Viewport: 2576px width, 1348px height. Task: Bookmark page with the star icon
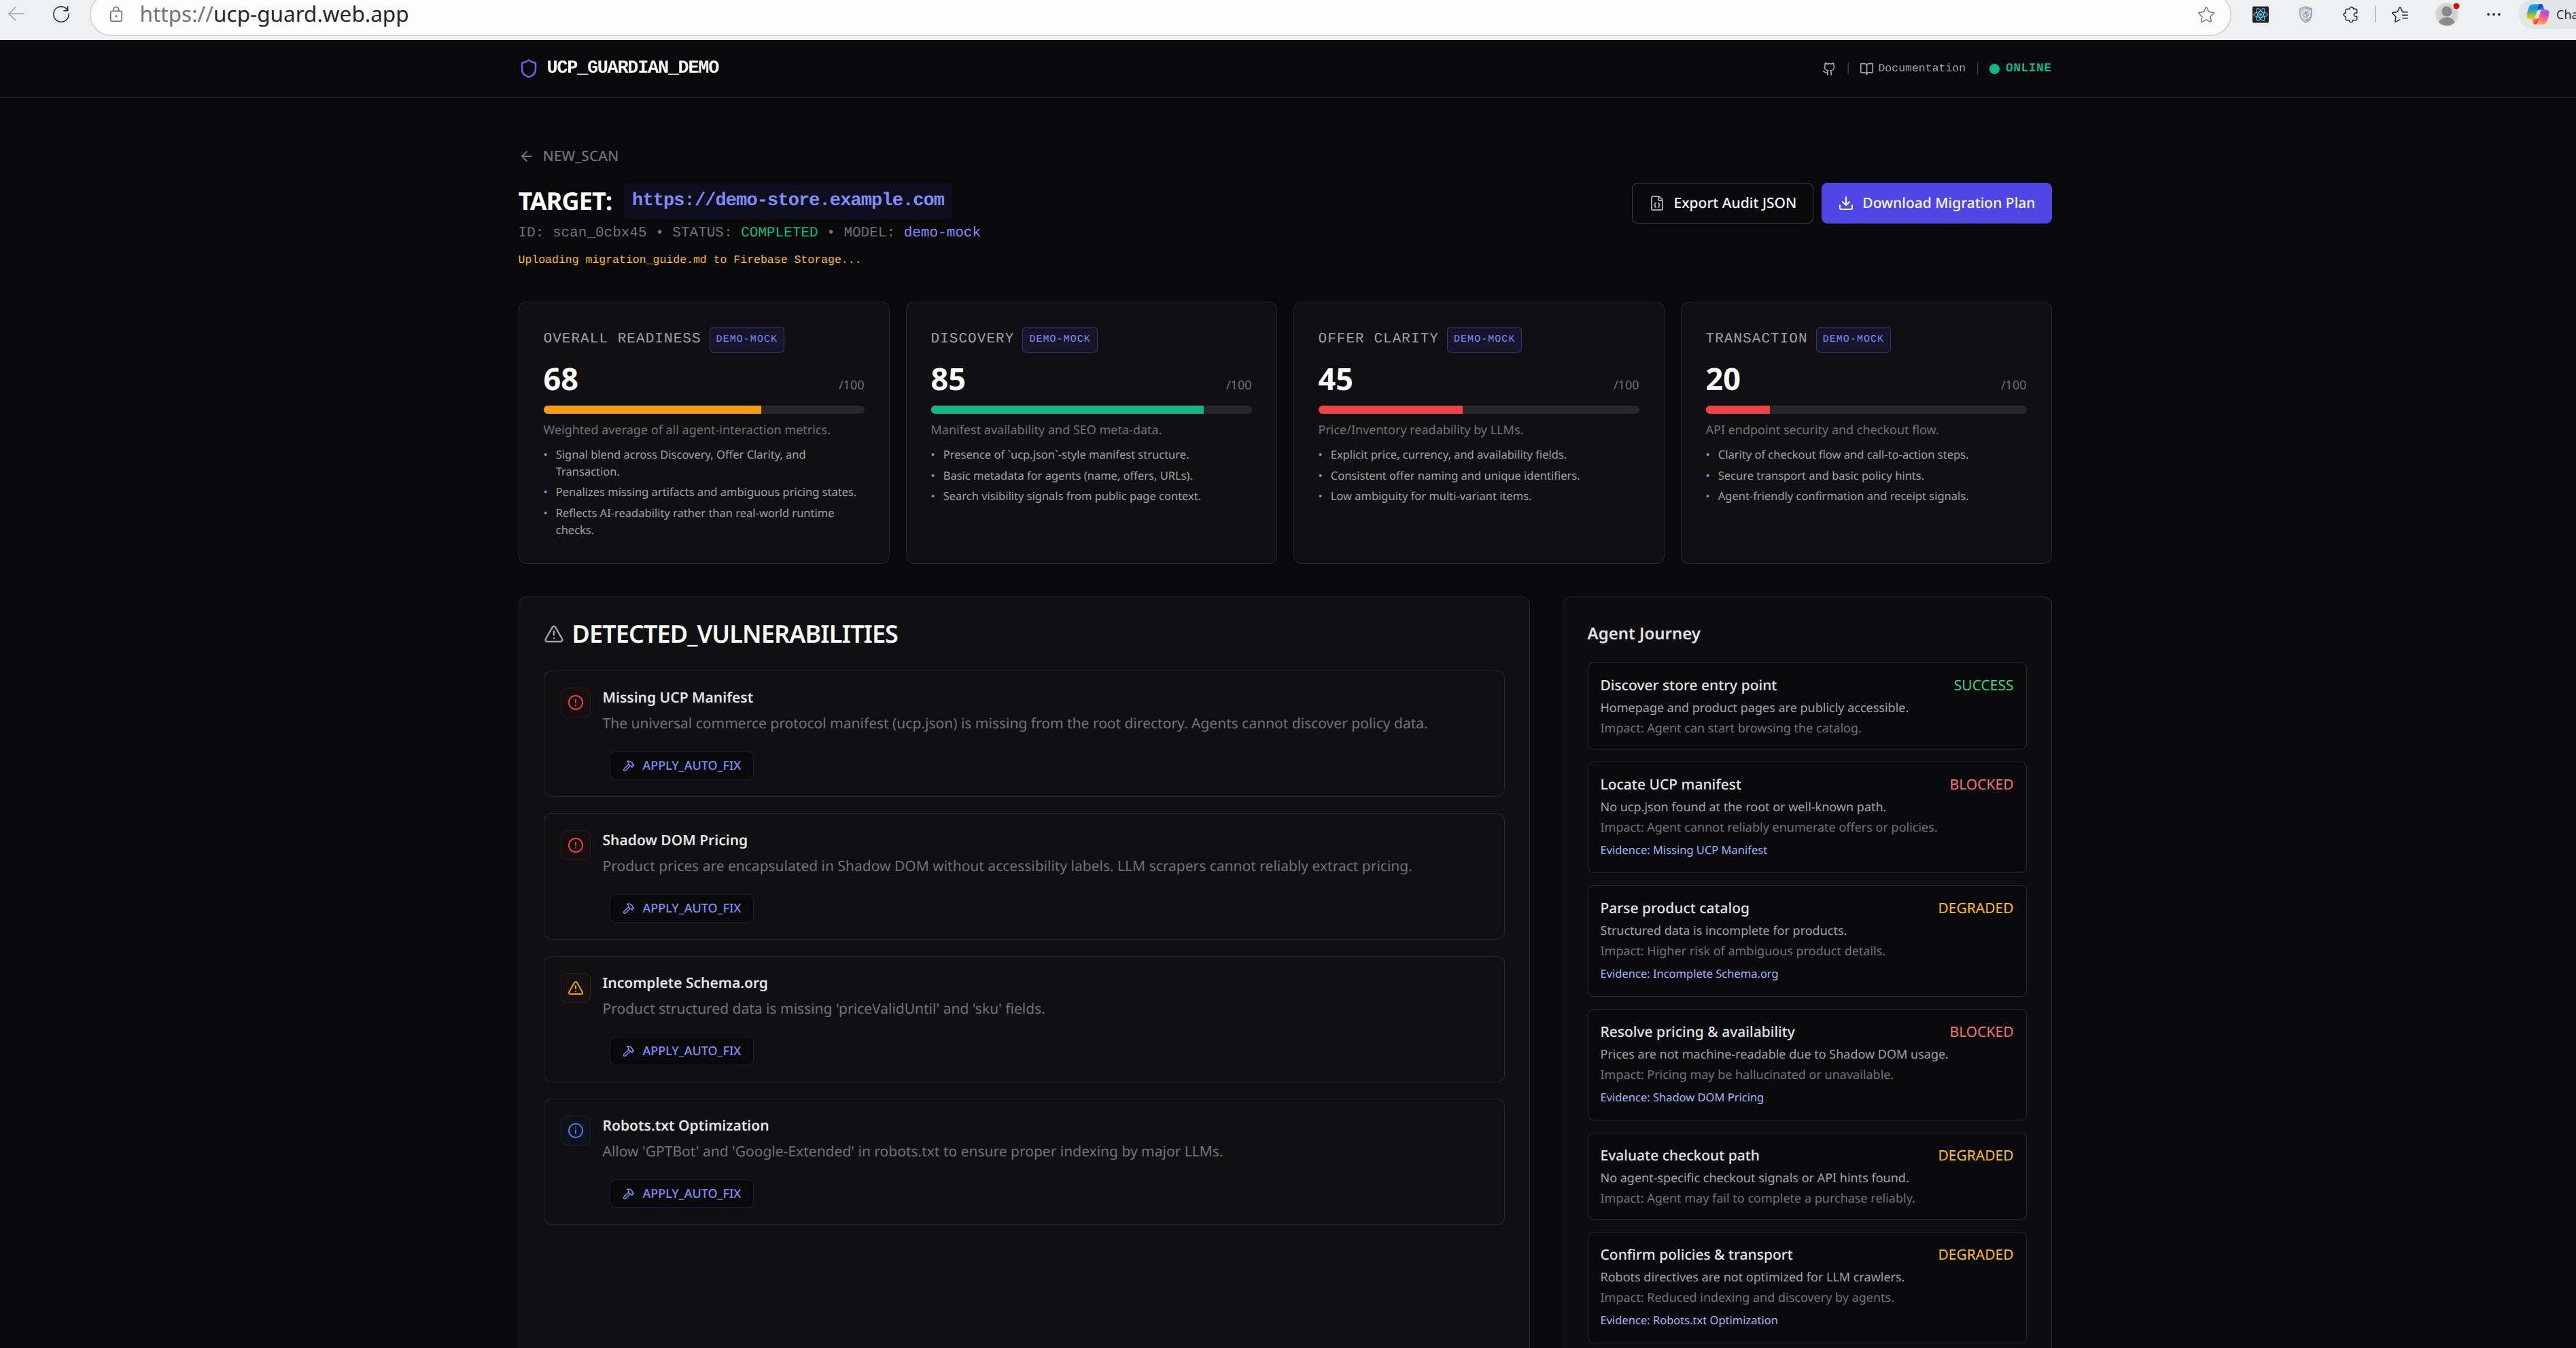pyautogui.click(x=2206, y=14)
